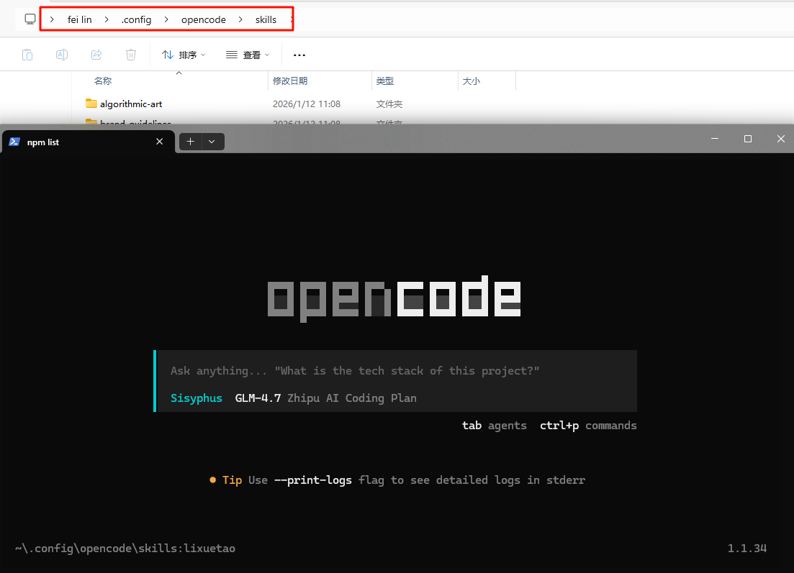Click the paste icon in Explorer toolbar
The height and width of the screenshot is (573, 794).
[x=27, y=55]
